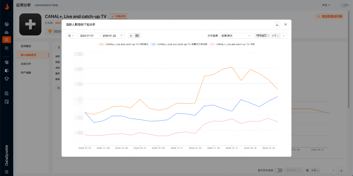Expand the 国家/地区 dimension dropdown
Viewport: 353px width, 176px height.
(x=235, y=36)
